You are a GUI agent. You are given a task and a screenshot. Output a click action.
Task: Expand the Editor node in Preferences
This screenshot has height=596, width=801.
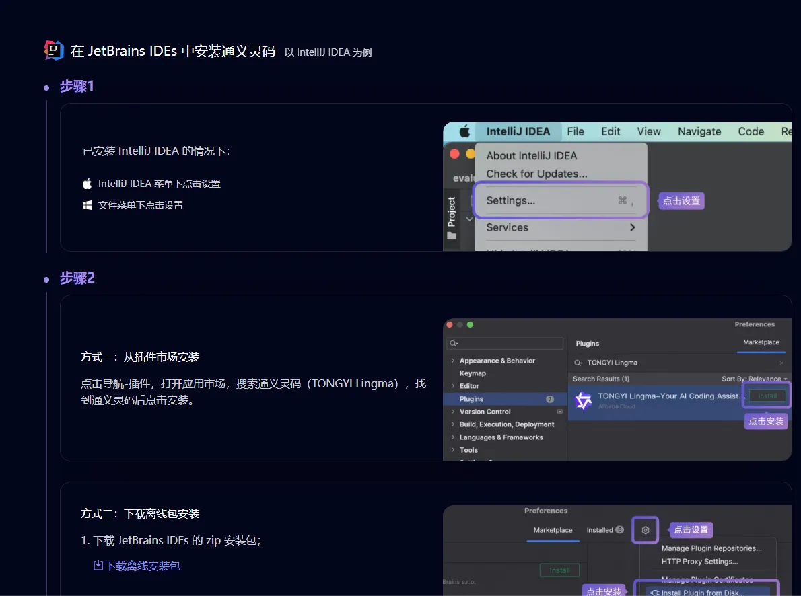coord(452,386)
